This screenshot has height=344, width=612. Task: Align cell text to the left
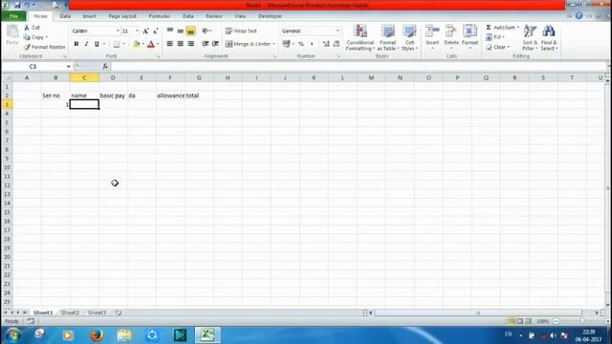coord(170,44)
